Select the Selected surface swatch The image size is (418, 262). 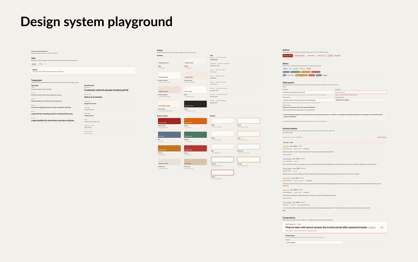click(x=169, y=90)
